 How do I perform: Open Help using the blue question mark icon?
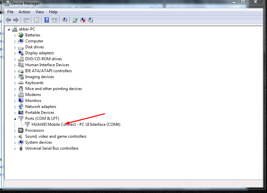47,20
